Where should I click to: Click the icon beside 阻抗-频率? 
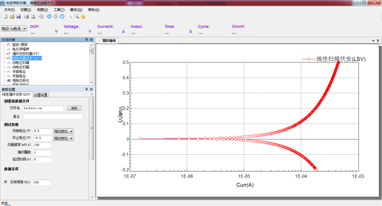(x=9, y=45)
